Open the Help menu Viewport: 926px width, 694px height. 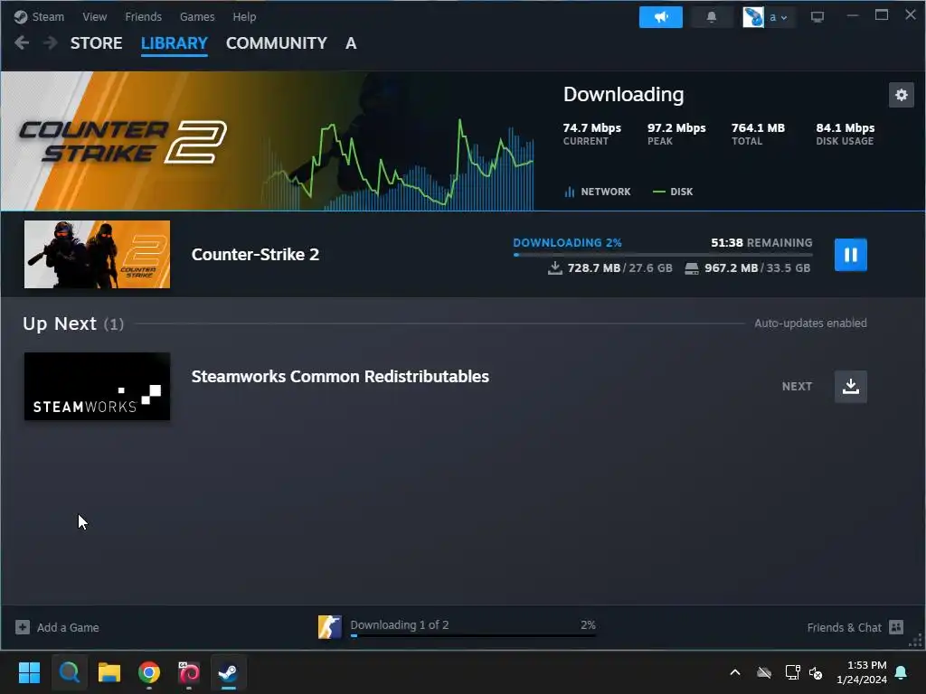point(244,16)
